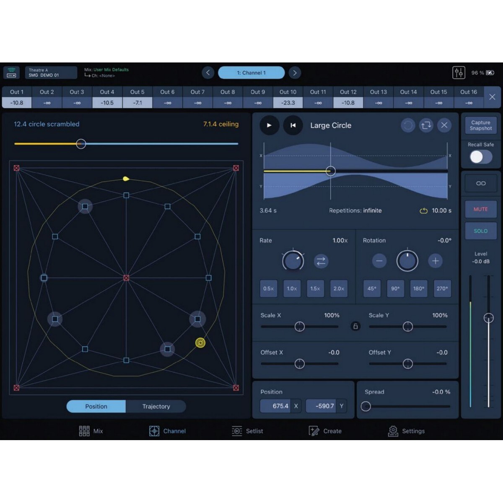Toggle the Scale X/Y lock icon
The image size is (503, 503).
pyautogui.click(x=355, y=326)
